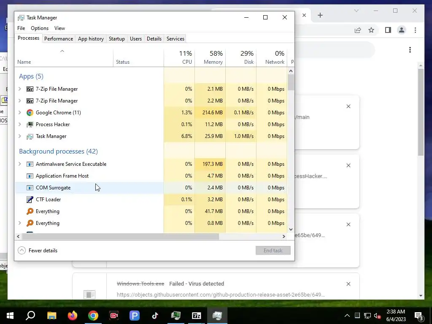Switch to the Users tab

coord(136,39)
